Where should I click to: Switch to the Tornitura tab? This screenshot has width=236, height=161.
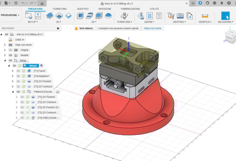point(59,9)
